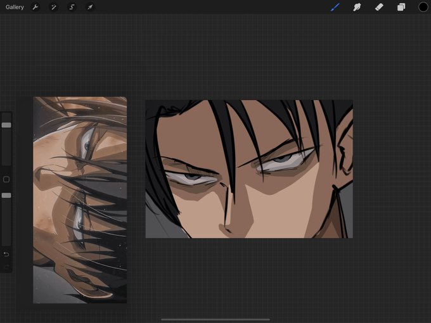This screenshot has width=431, height=323.
Task: Select the Smudge tool
Action: 357,7
